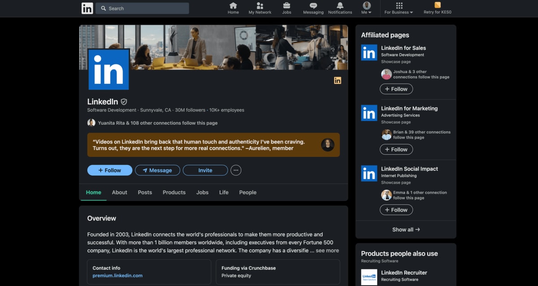538x286 pixels.
Task: Open the LinkedIn Recruiter product title
Action: coord(404,273)
